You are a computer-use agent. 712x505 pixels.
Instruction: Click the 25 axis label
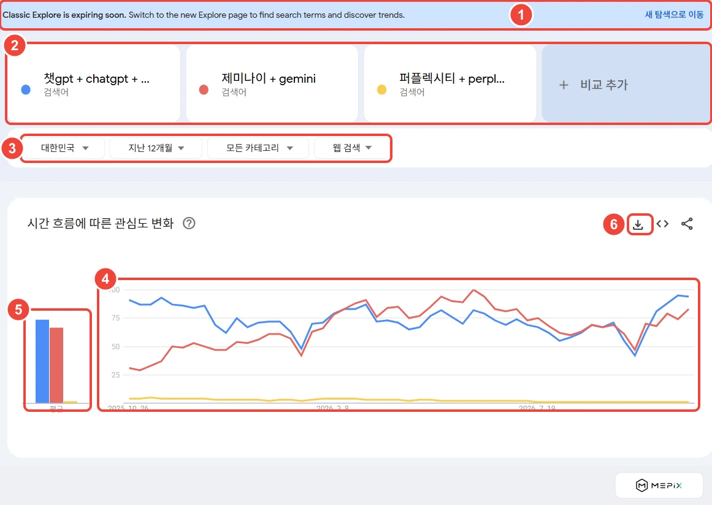click(x=116, y=375)
